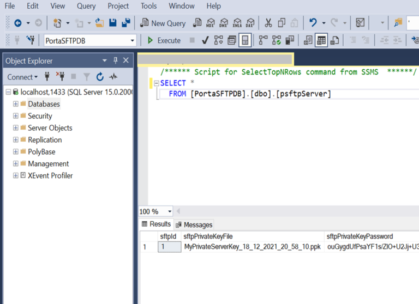Open the Query menu
Viewport: 419px width, 304px height.
click(x=86, y=6)
